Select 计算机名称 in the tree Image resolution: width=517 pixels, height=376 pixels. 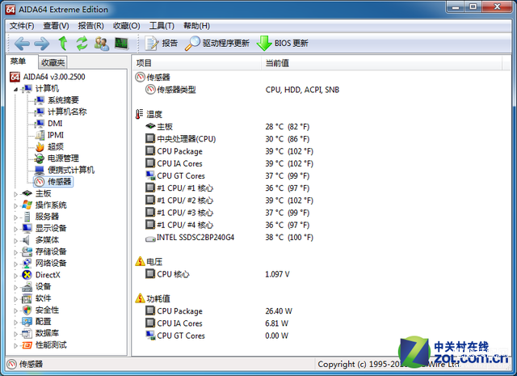[x=61, y=112]
